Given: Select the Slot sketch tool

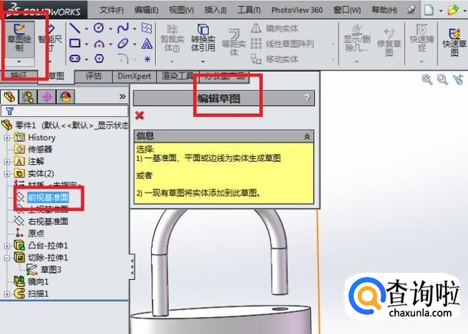Looking at the screenshot, I should [75, 58].
